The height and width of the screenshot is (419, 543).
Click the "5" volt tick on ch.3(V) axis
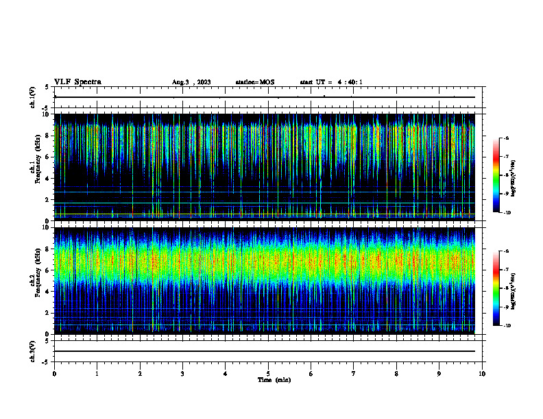pos(47,341)
